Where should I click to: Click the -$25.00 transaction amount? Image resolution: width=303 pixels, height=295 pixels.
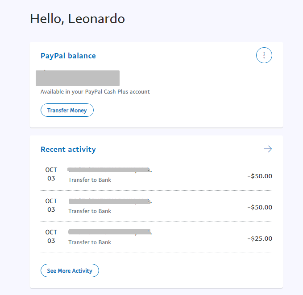click(x=260, y=238)
